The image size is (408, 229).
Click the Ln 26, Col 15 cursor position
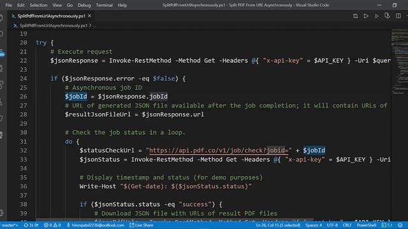click(278, 225)
